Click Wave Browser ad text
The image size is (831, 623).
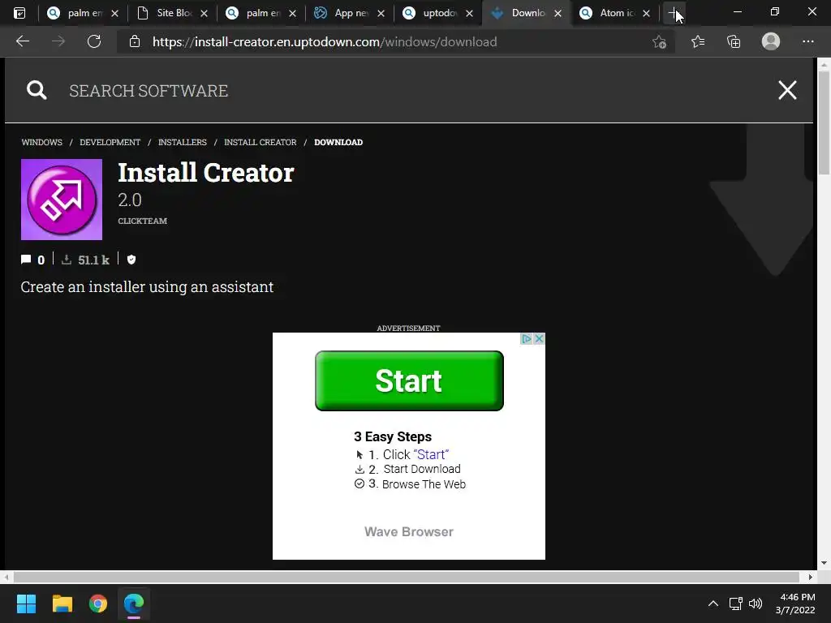point(409,531)
